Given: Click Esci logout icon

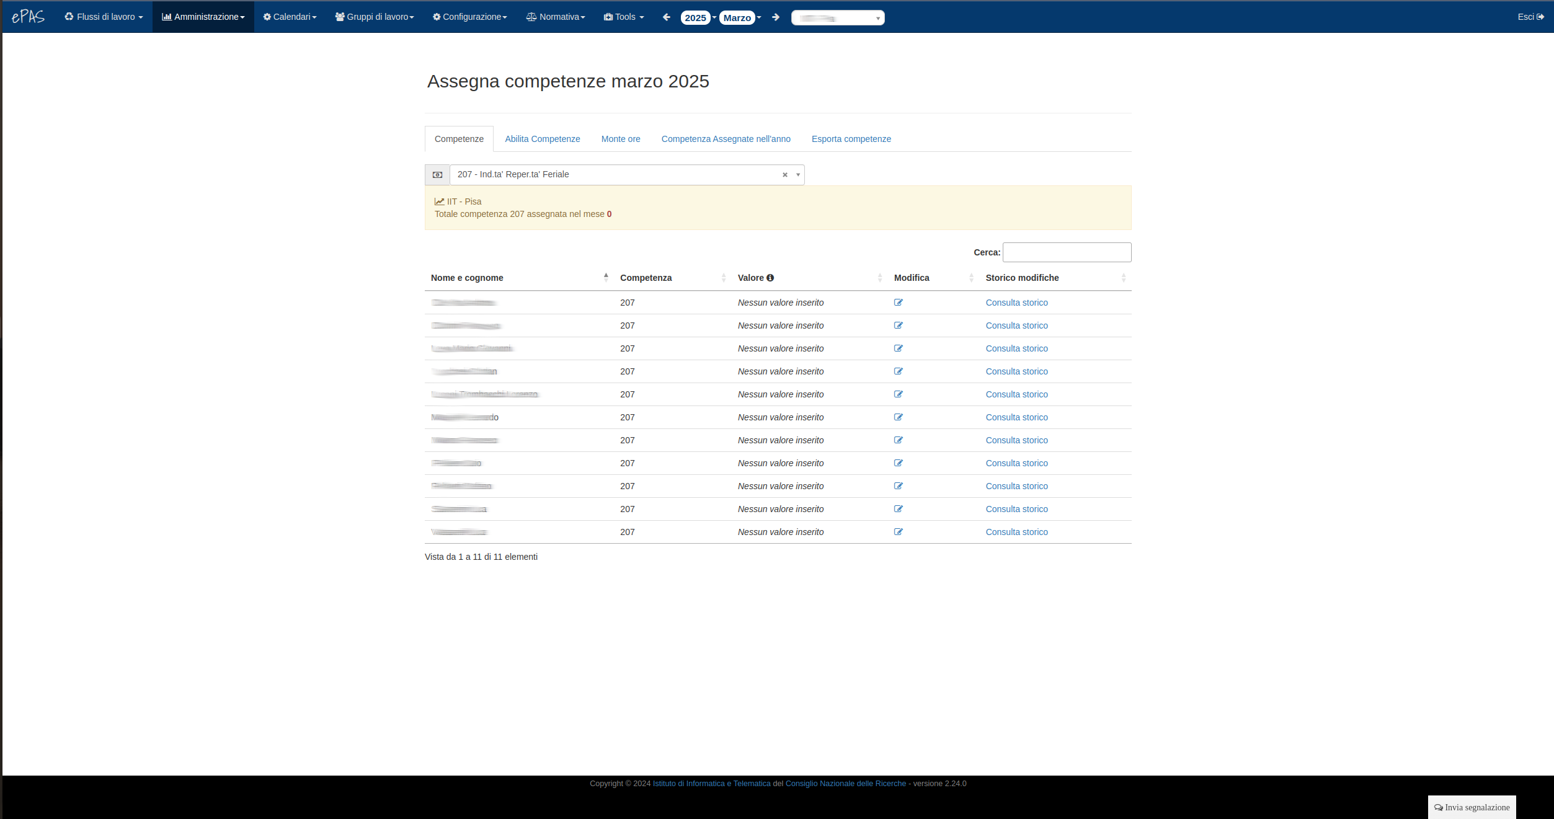Looking at the screenshot, I should click(1540, 17).
